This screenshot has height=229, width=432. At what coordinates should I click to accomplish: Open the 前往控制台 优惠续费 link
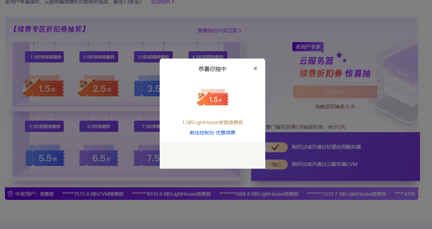click(x=212, y=133)
